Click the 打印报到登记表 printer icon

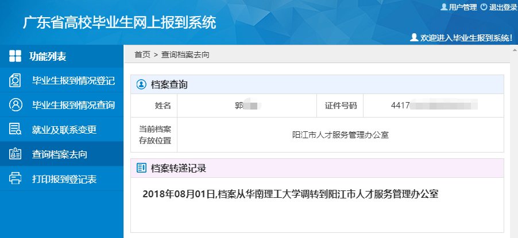(16, 179)
